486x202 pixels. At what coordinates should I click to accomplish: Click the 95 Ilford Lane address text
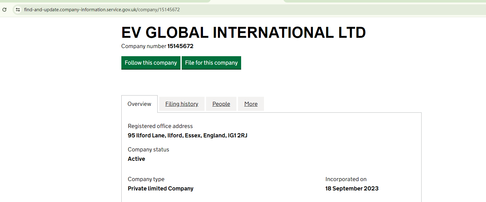point(187,135)
